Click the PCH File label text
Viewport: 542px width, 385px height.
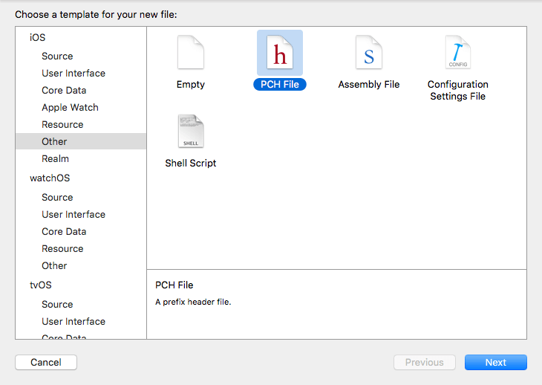[x=279, y=85]
